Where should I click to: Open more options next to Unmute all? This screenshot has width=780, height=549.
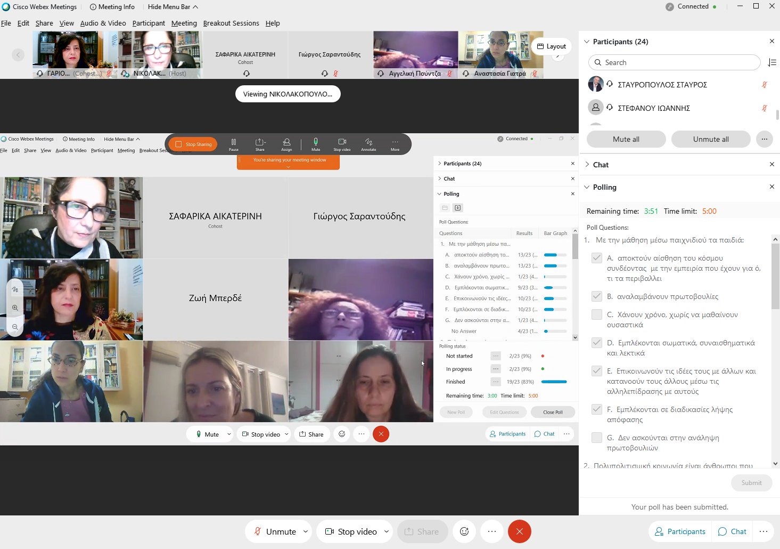764,139
